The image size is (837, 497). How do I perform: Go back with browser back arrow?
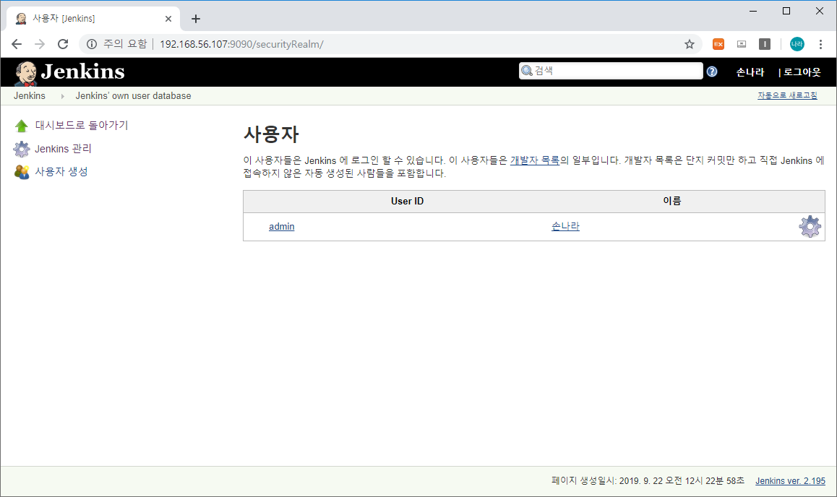click(x=17, y=44)
